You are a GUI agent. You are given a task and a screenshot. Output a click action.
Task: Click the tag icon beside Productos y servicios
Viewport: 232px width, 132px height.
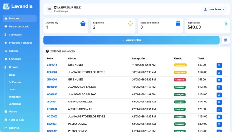(x=6, y=43)
